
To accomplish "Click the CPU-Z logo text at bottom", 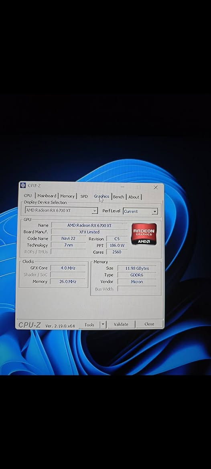I will 29,325.
